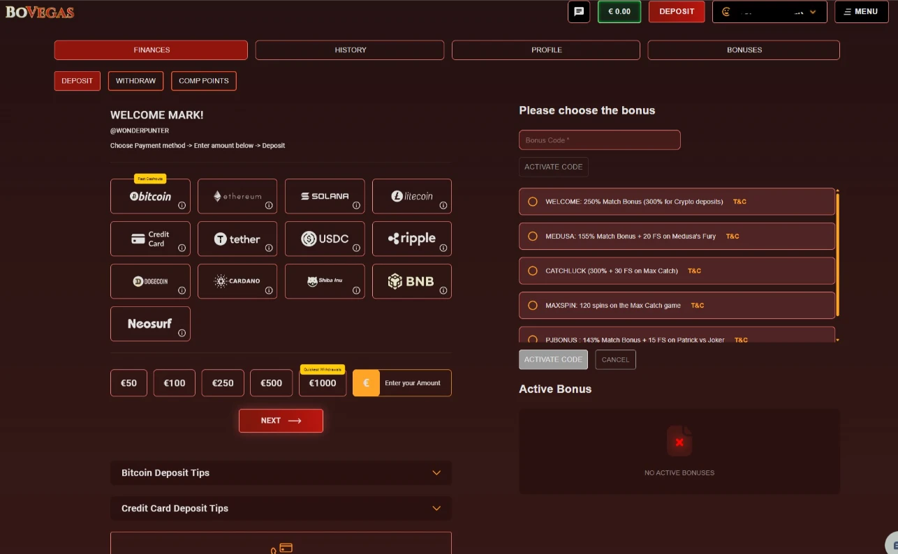Choose Ethereum for depositing
Image resolution: width=898 pixels, height=554 pixels.
click(237, 196)
